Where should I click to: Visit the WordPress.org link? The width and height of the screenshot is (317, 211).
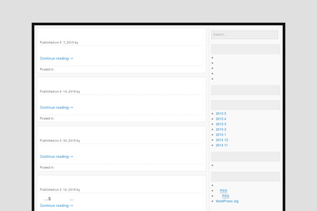pos(227,201)
